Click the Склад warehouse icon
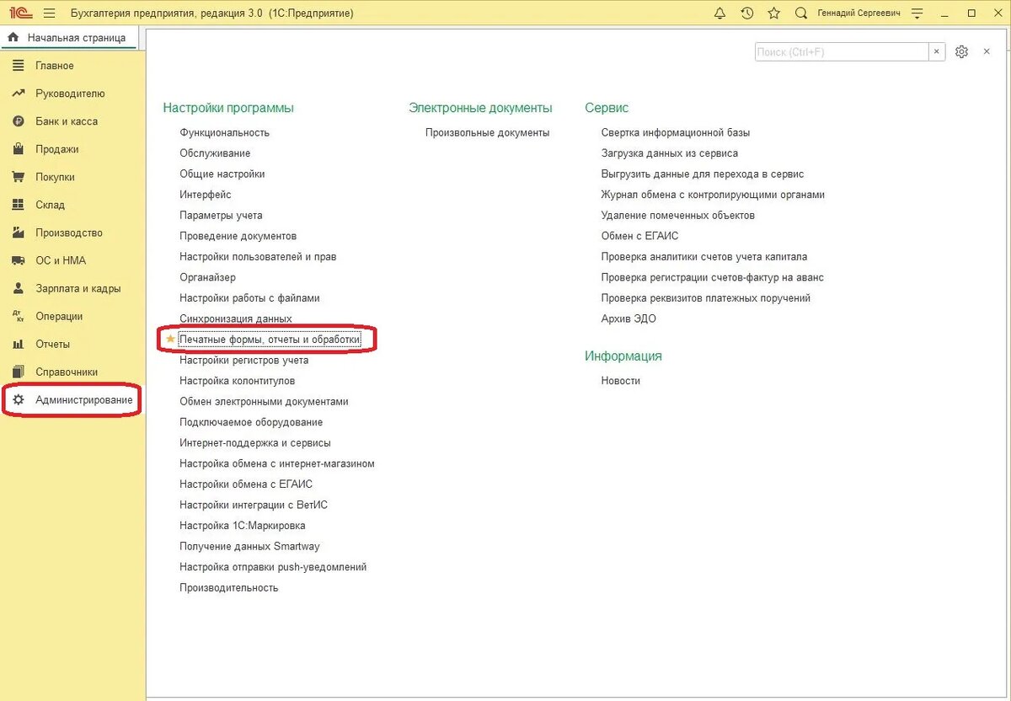This screenshot has height=701, width=1011. pyautogui.click(x=18, y=205)
